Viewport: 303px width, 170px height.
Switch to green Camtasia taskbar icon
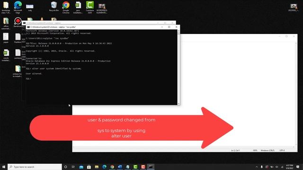tap(135, 167)
